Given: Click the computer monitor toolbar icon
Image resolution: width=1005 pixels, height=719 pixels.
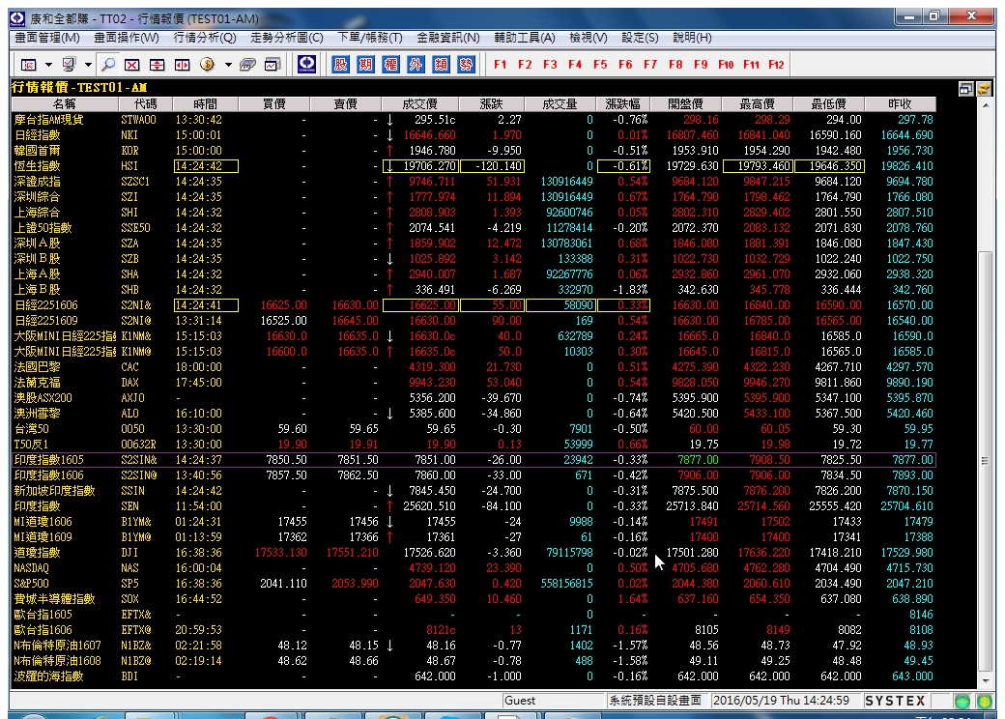Looking at the screenshot, I should click(69, 65).
